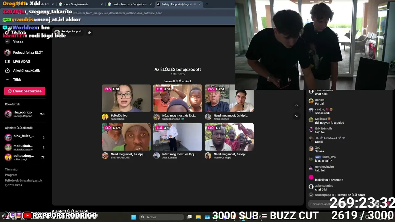The height and width of the screenshot is (222, 395).
Task: Click solteszbogi avatar under Felkelős live
Action: [x=105, y=117]
